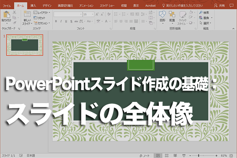The image size is (237, 158).
Task: Apply text shadow S icon
Action: (71, 21)
